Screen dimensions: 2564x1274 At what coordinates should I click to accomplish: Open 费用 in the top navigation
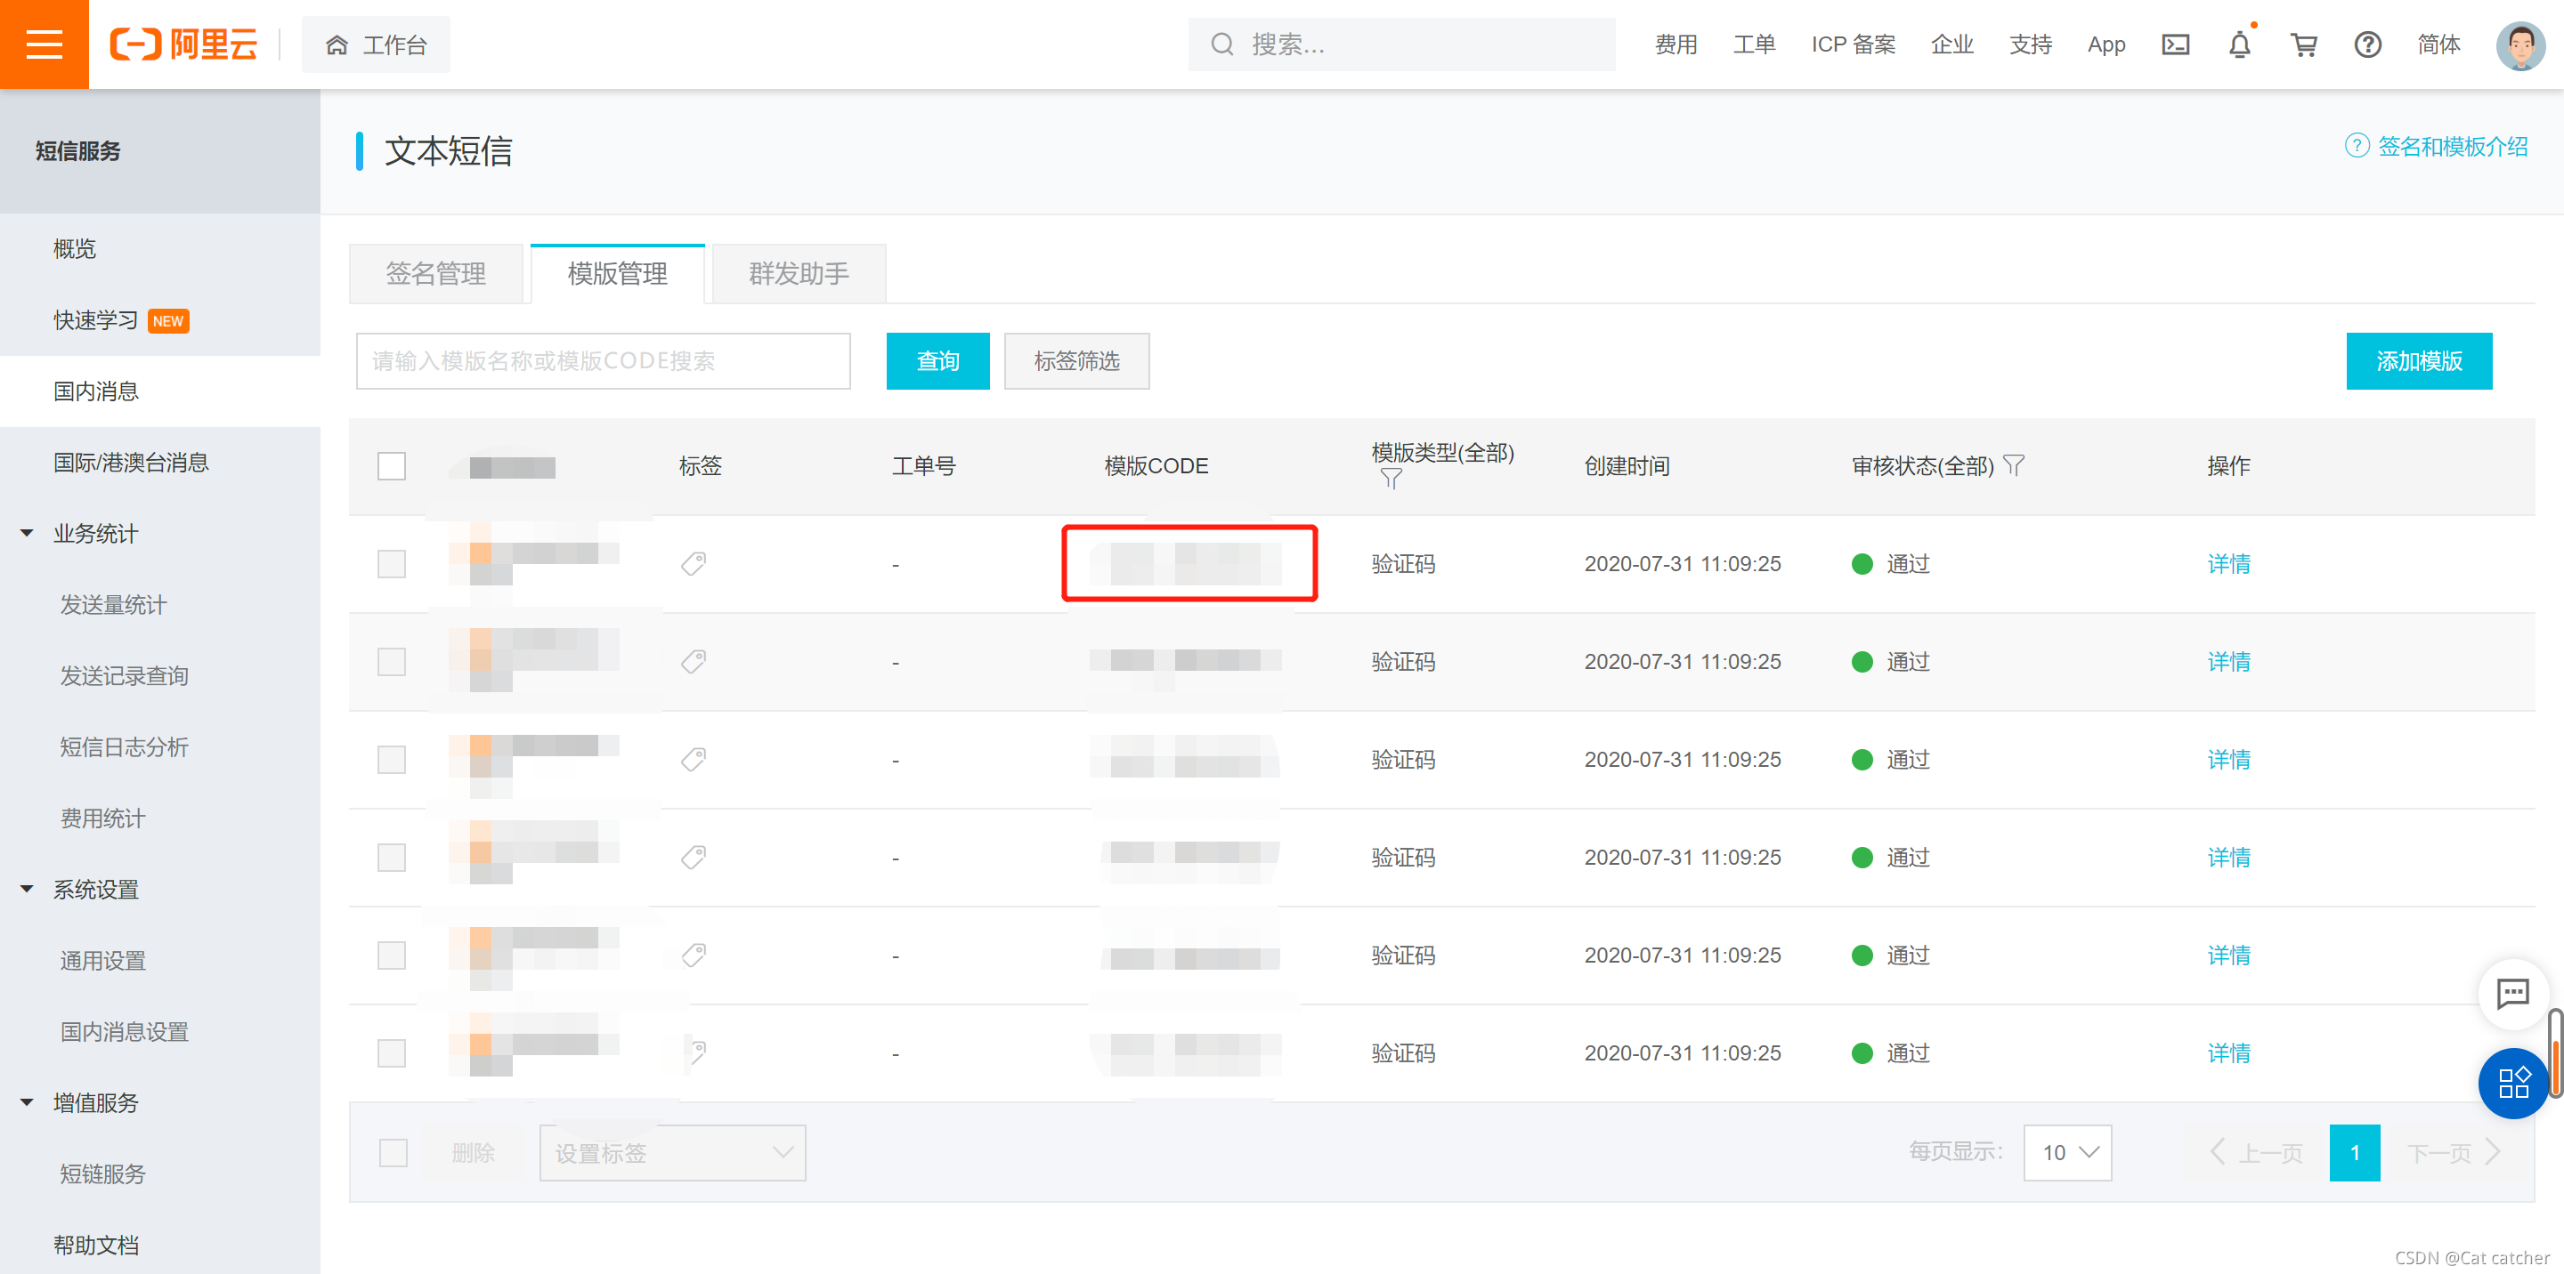click(x=1676, y=44)
